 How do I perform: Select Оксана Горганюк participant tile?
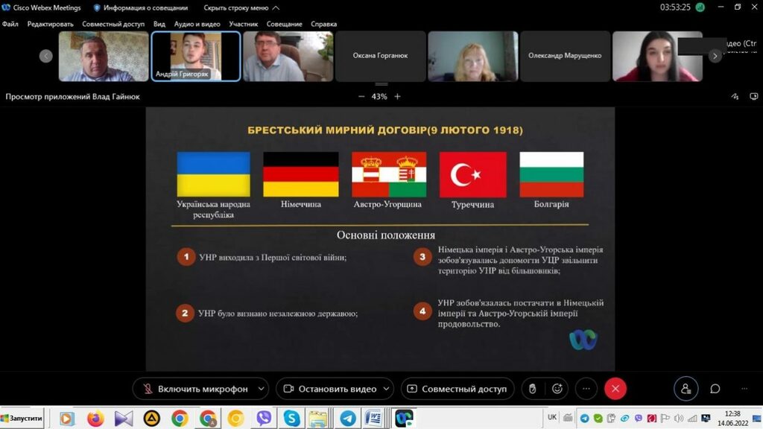(380, 56)
